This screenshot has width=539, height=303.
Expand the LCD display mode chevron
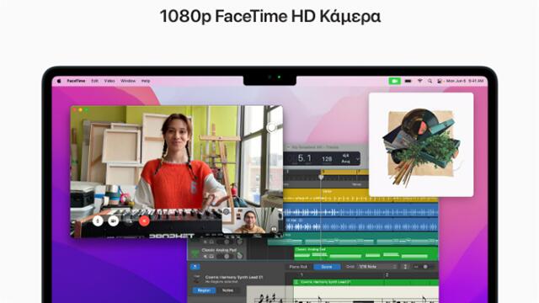pyautogui.click(x=358, y=159)
